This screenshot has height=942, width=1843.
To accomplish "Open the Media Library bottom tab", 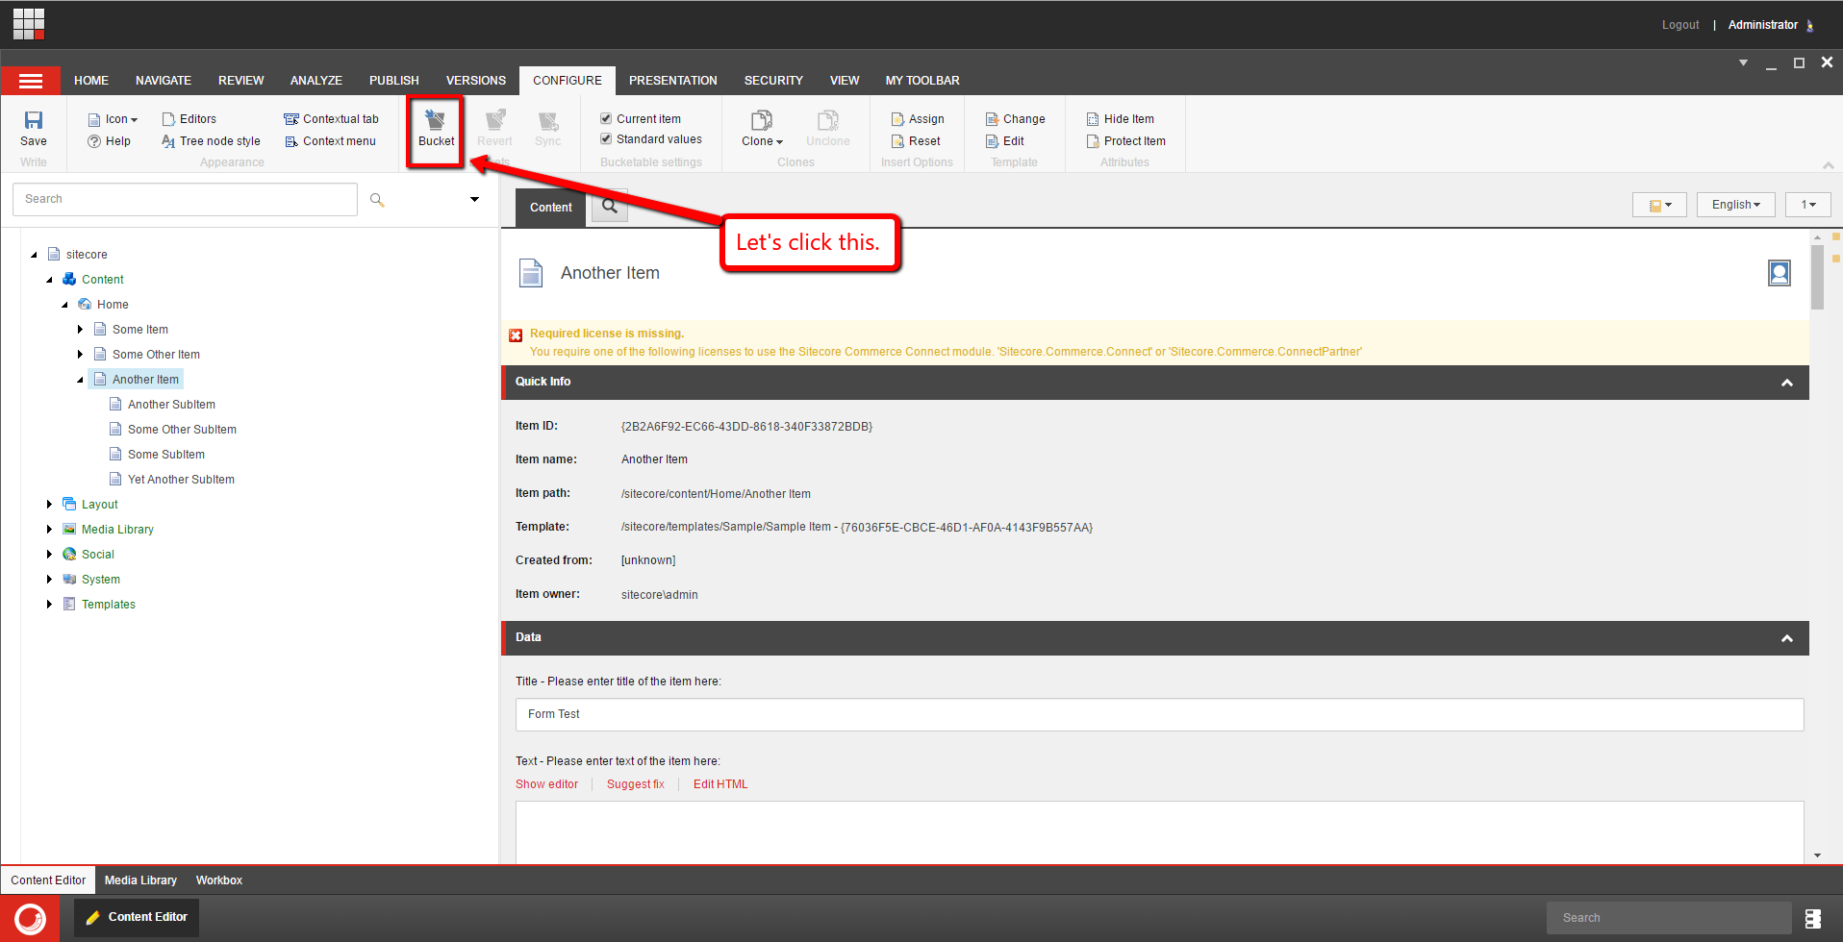I will coord(140,880).
